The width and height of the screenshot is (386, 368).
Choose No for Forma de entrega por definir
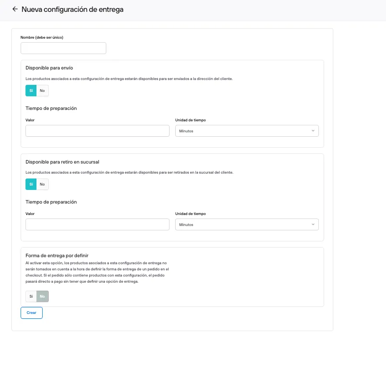(x=42, y=296)
